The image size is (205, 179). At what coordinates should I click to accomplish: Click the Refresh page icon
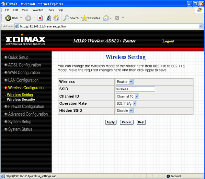tap(48, 18)
